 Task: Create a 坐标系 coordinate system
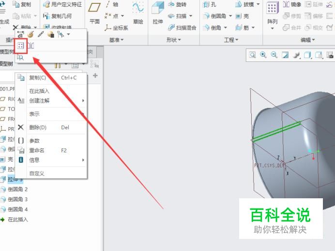click(x=117, y=28)
